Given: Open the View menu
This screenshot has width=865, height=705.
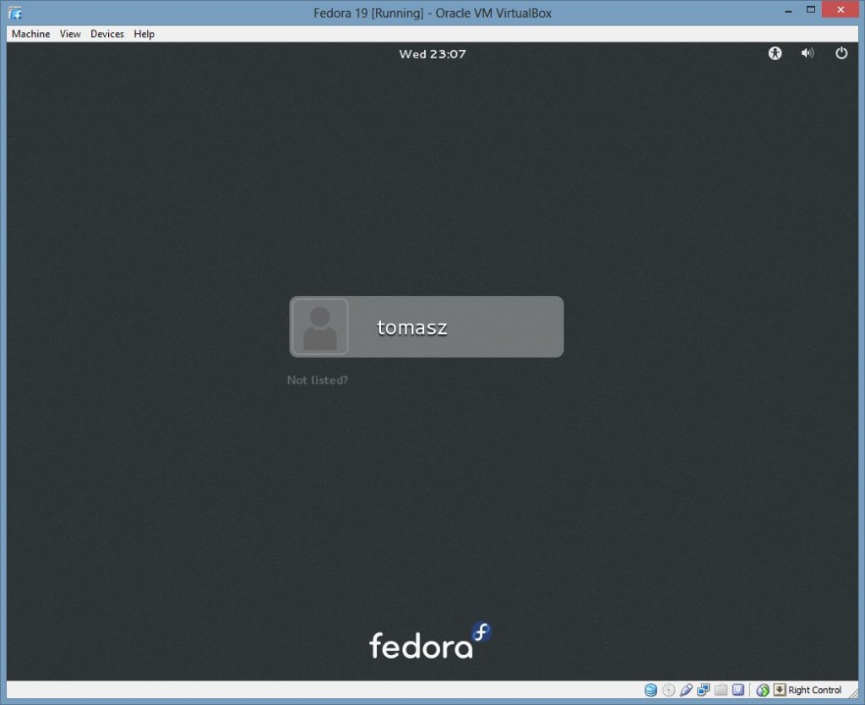Looking at the screenshot, I should coord(70,34).
